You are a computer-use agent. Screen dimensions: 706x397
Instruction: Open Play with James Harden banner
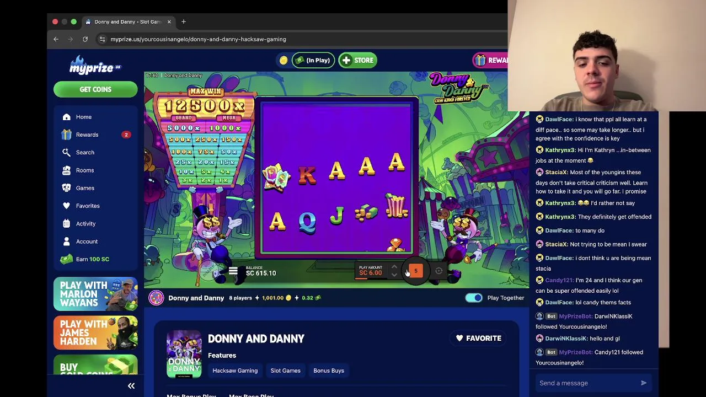(95, 333)
